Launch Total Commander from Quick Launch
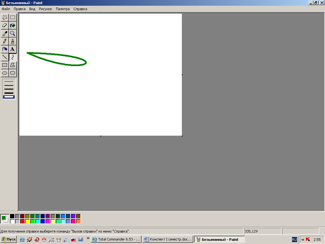This screenshot has height=244, width=325. point(22,240)
